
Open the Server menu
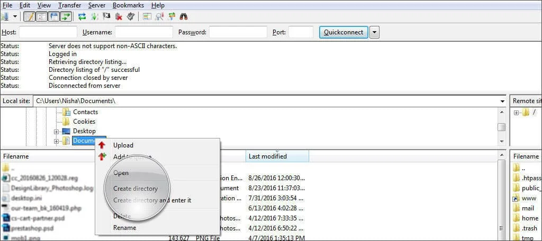(97, 5)
